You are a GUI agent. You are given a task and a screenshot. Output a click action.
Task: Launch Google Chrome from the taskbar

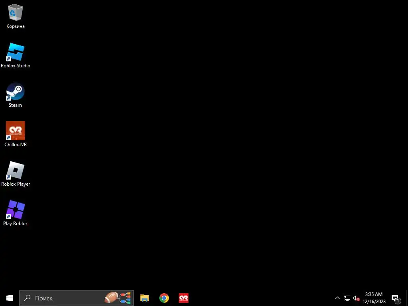point(164,298)
